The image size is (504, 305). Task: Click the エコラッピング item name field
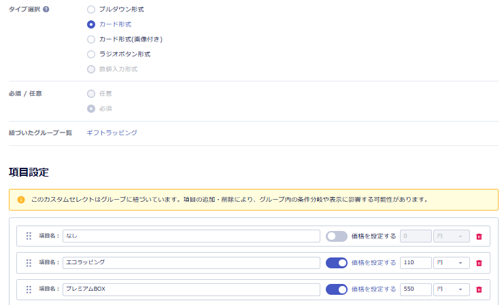tap(190, 263)
